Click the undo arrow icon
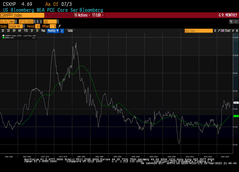The width and height of the screenshot is (239, 172). tap(231, 21)
